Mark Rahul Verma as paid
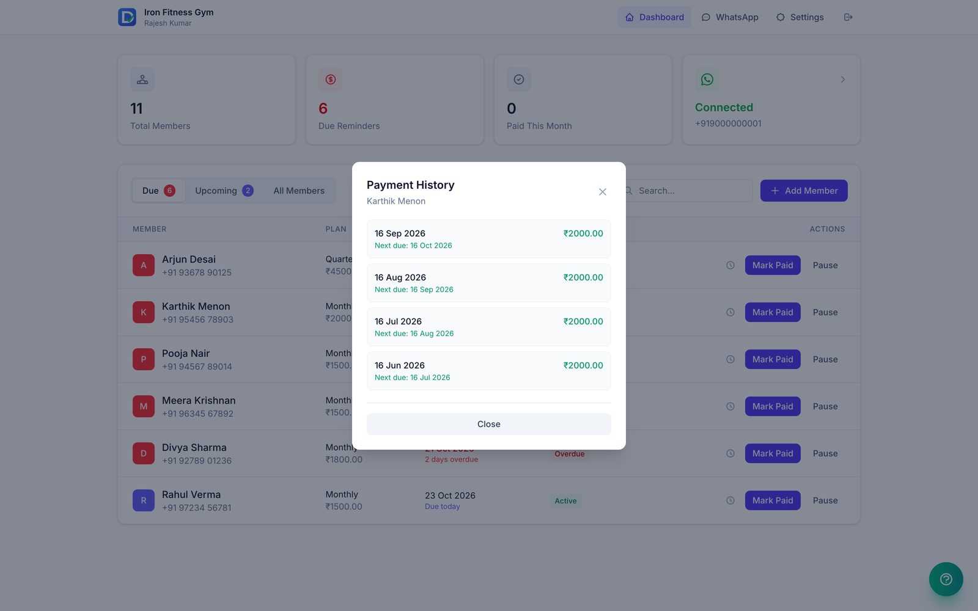978x611 pixels. [773, 500]
